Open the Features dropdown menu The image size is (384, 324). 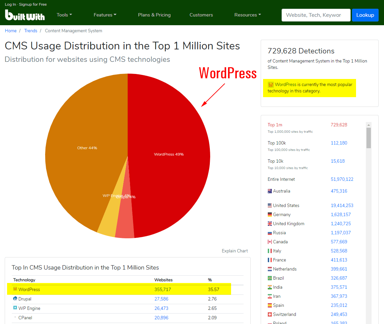point(105,15)
